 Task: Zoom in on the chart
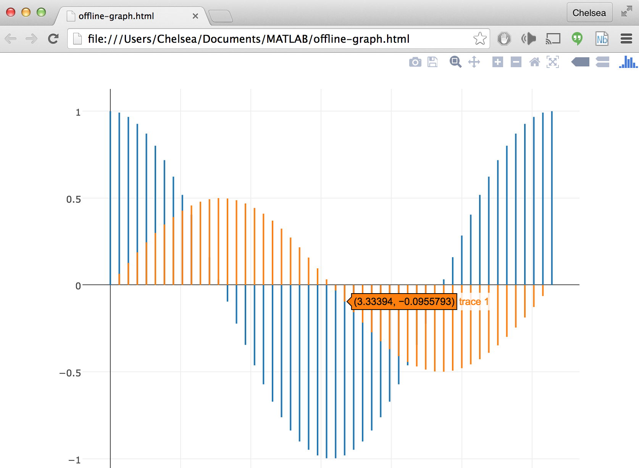[x=497, y=62]
